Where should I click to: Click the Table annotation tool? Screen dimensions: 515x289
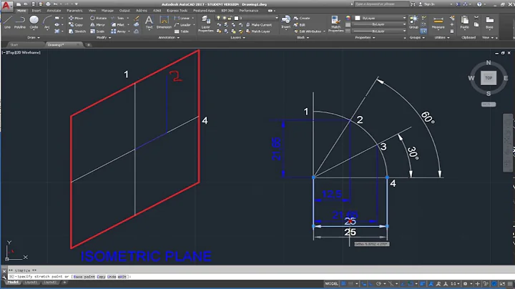tap(182, 31)
